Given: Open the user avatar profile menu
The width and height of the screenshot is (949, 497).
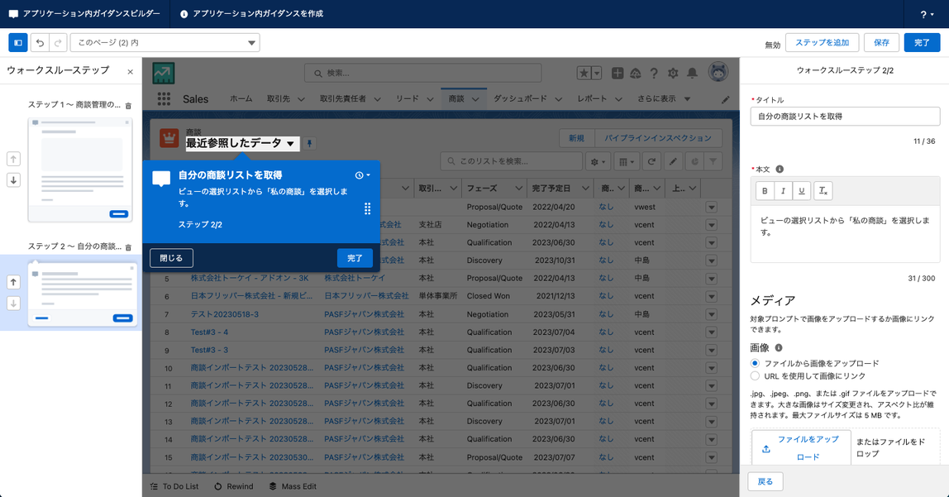Looking at the screenshot, I should point(718,72).
